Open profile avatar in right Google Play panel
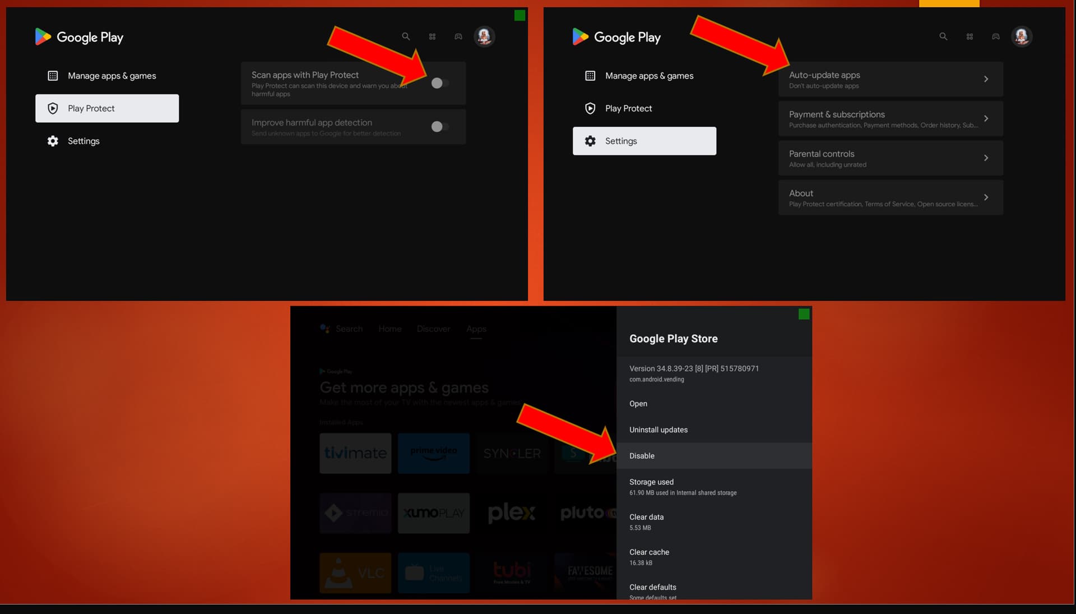The height and width of the screenshot is (614, 1076). [x=1022, y=36]
